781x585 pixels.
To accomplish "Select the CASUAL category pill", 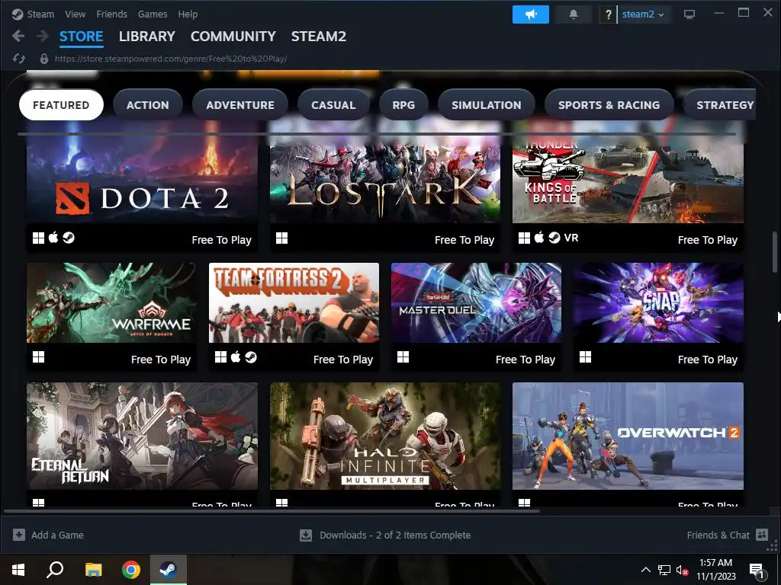I will click(333, 105).
